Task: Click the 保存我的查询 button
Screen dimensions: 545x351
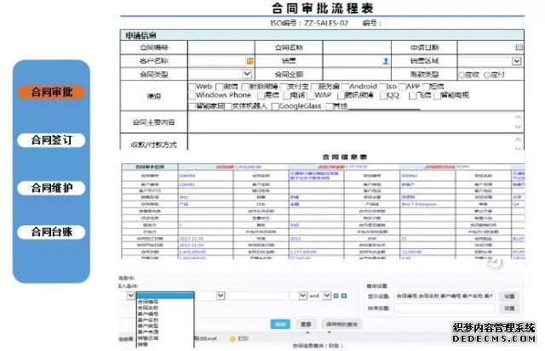Action: click(342, 325)
